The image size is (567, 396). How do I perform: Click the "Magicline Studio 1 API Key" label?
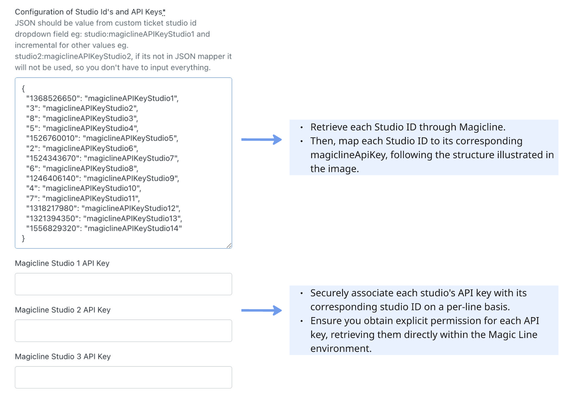pyautogui.click(x=62, y=263)
